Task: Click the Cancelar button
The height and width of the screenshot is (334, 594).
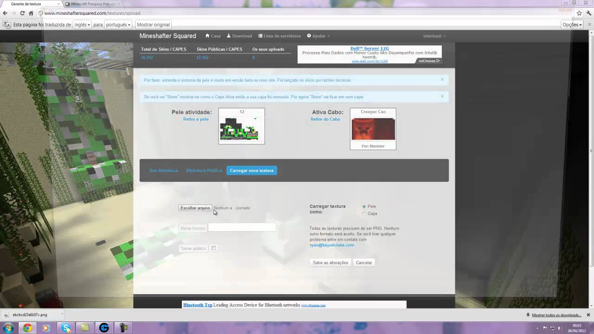Action: [x=364, y=263]
